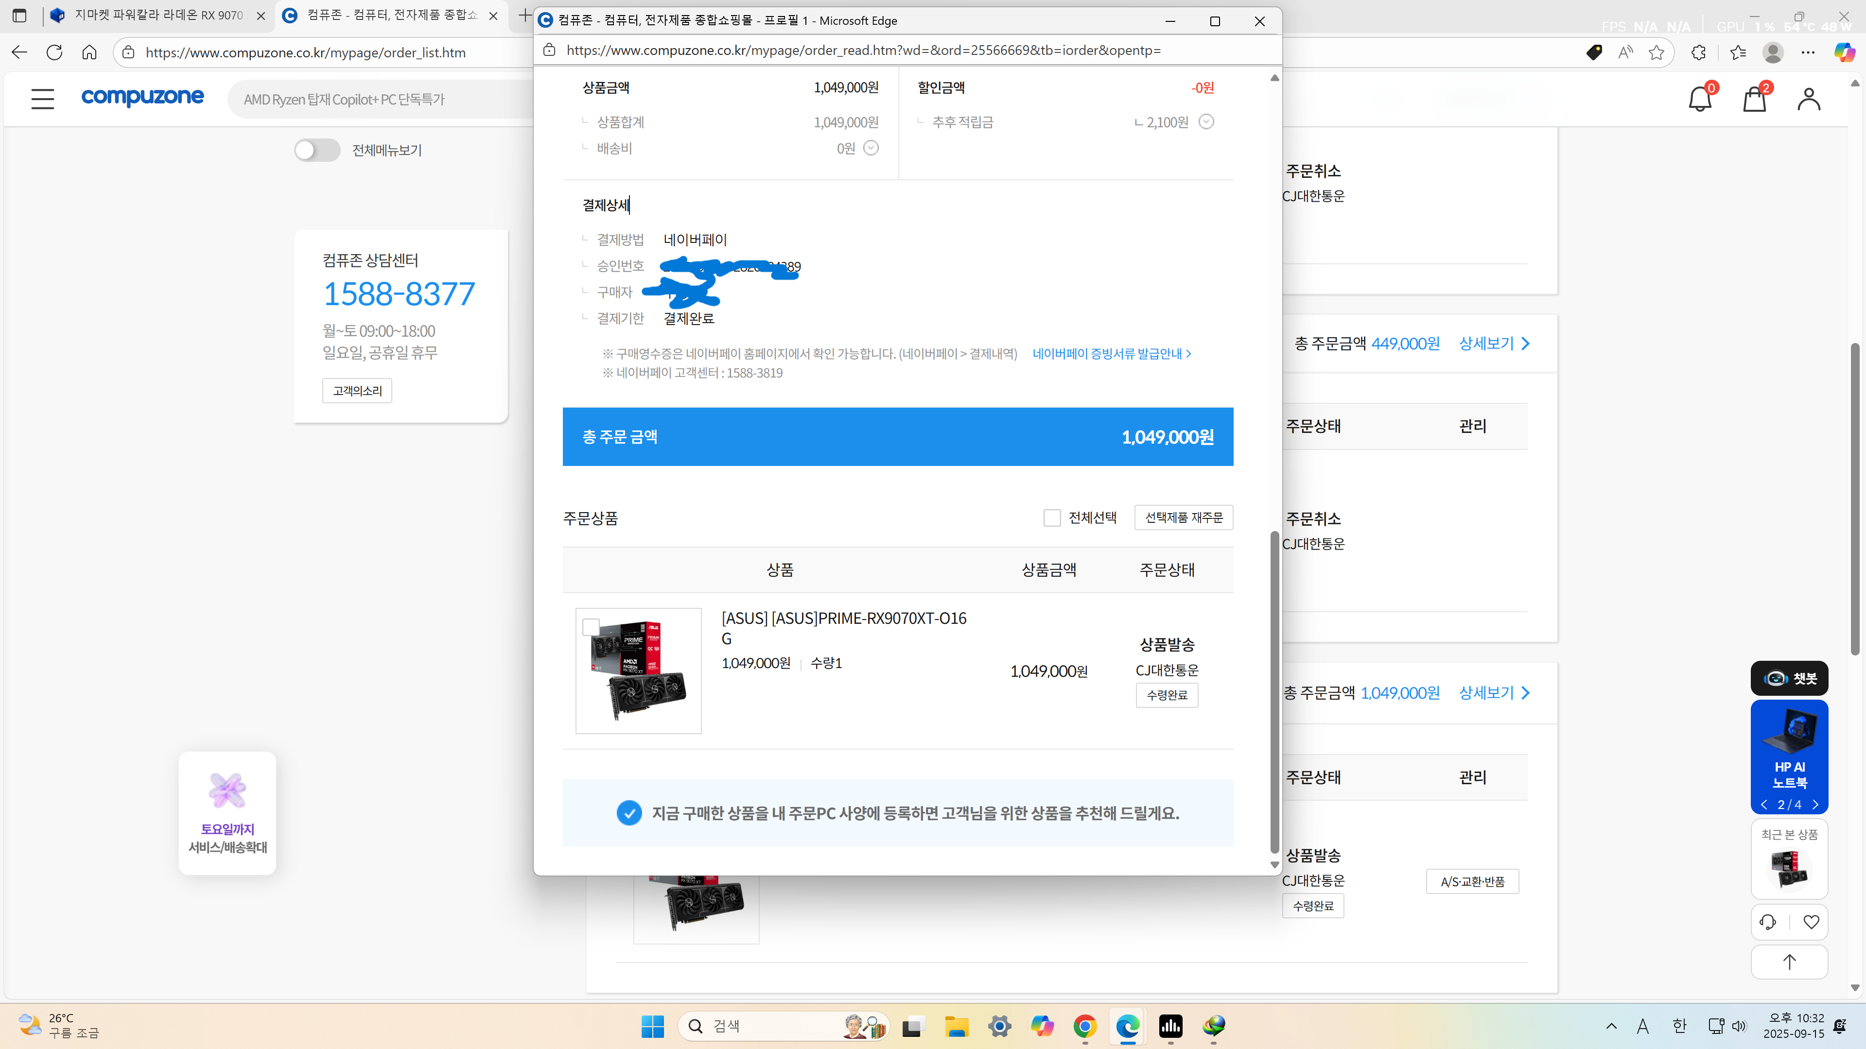Viewport: 1866px width, 1049px height.
Task: Click the customer support headset icon
Action: click(1767, 922)
